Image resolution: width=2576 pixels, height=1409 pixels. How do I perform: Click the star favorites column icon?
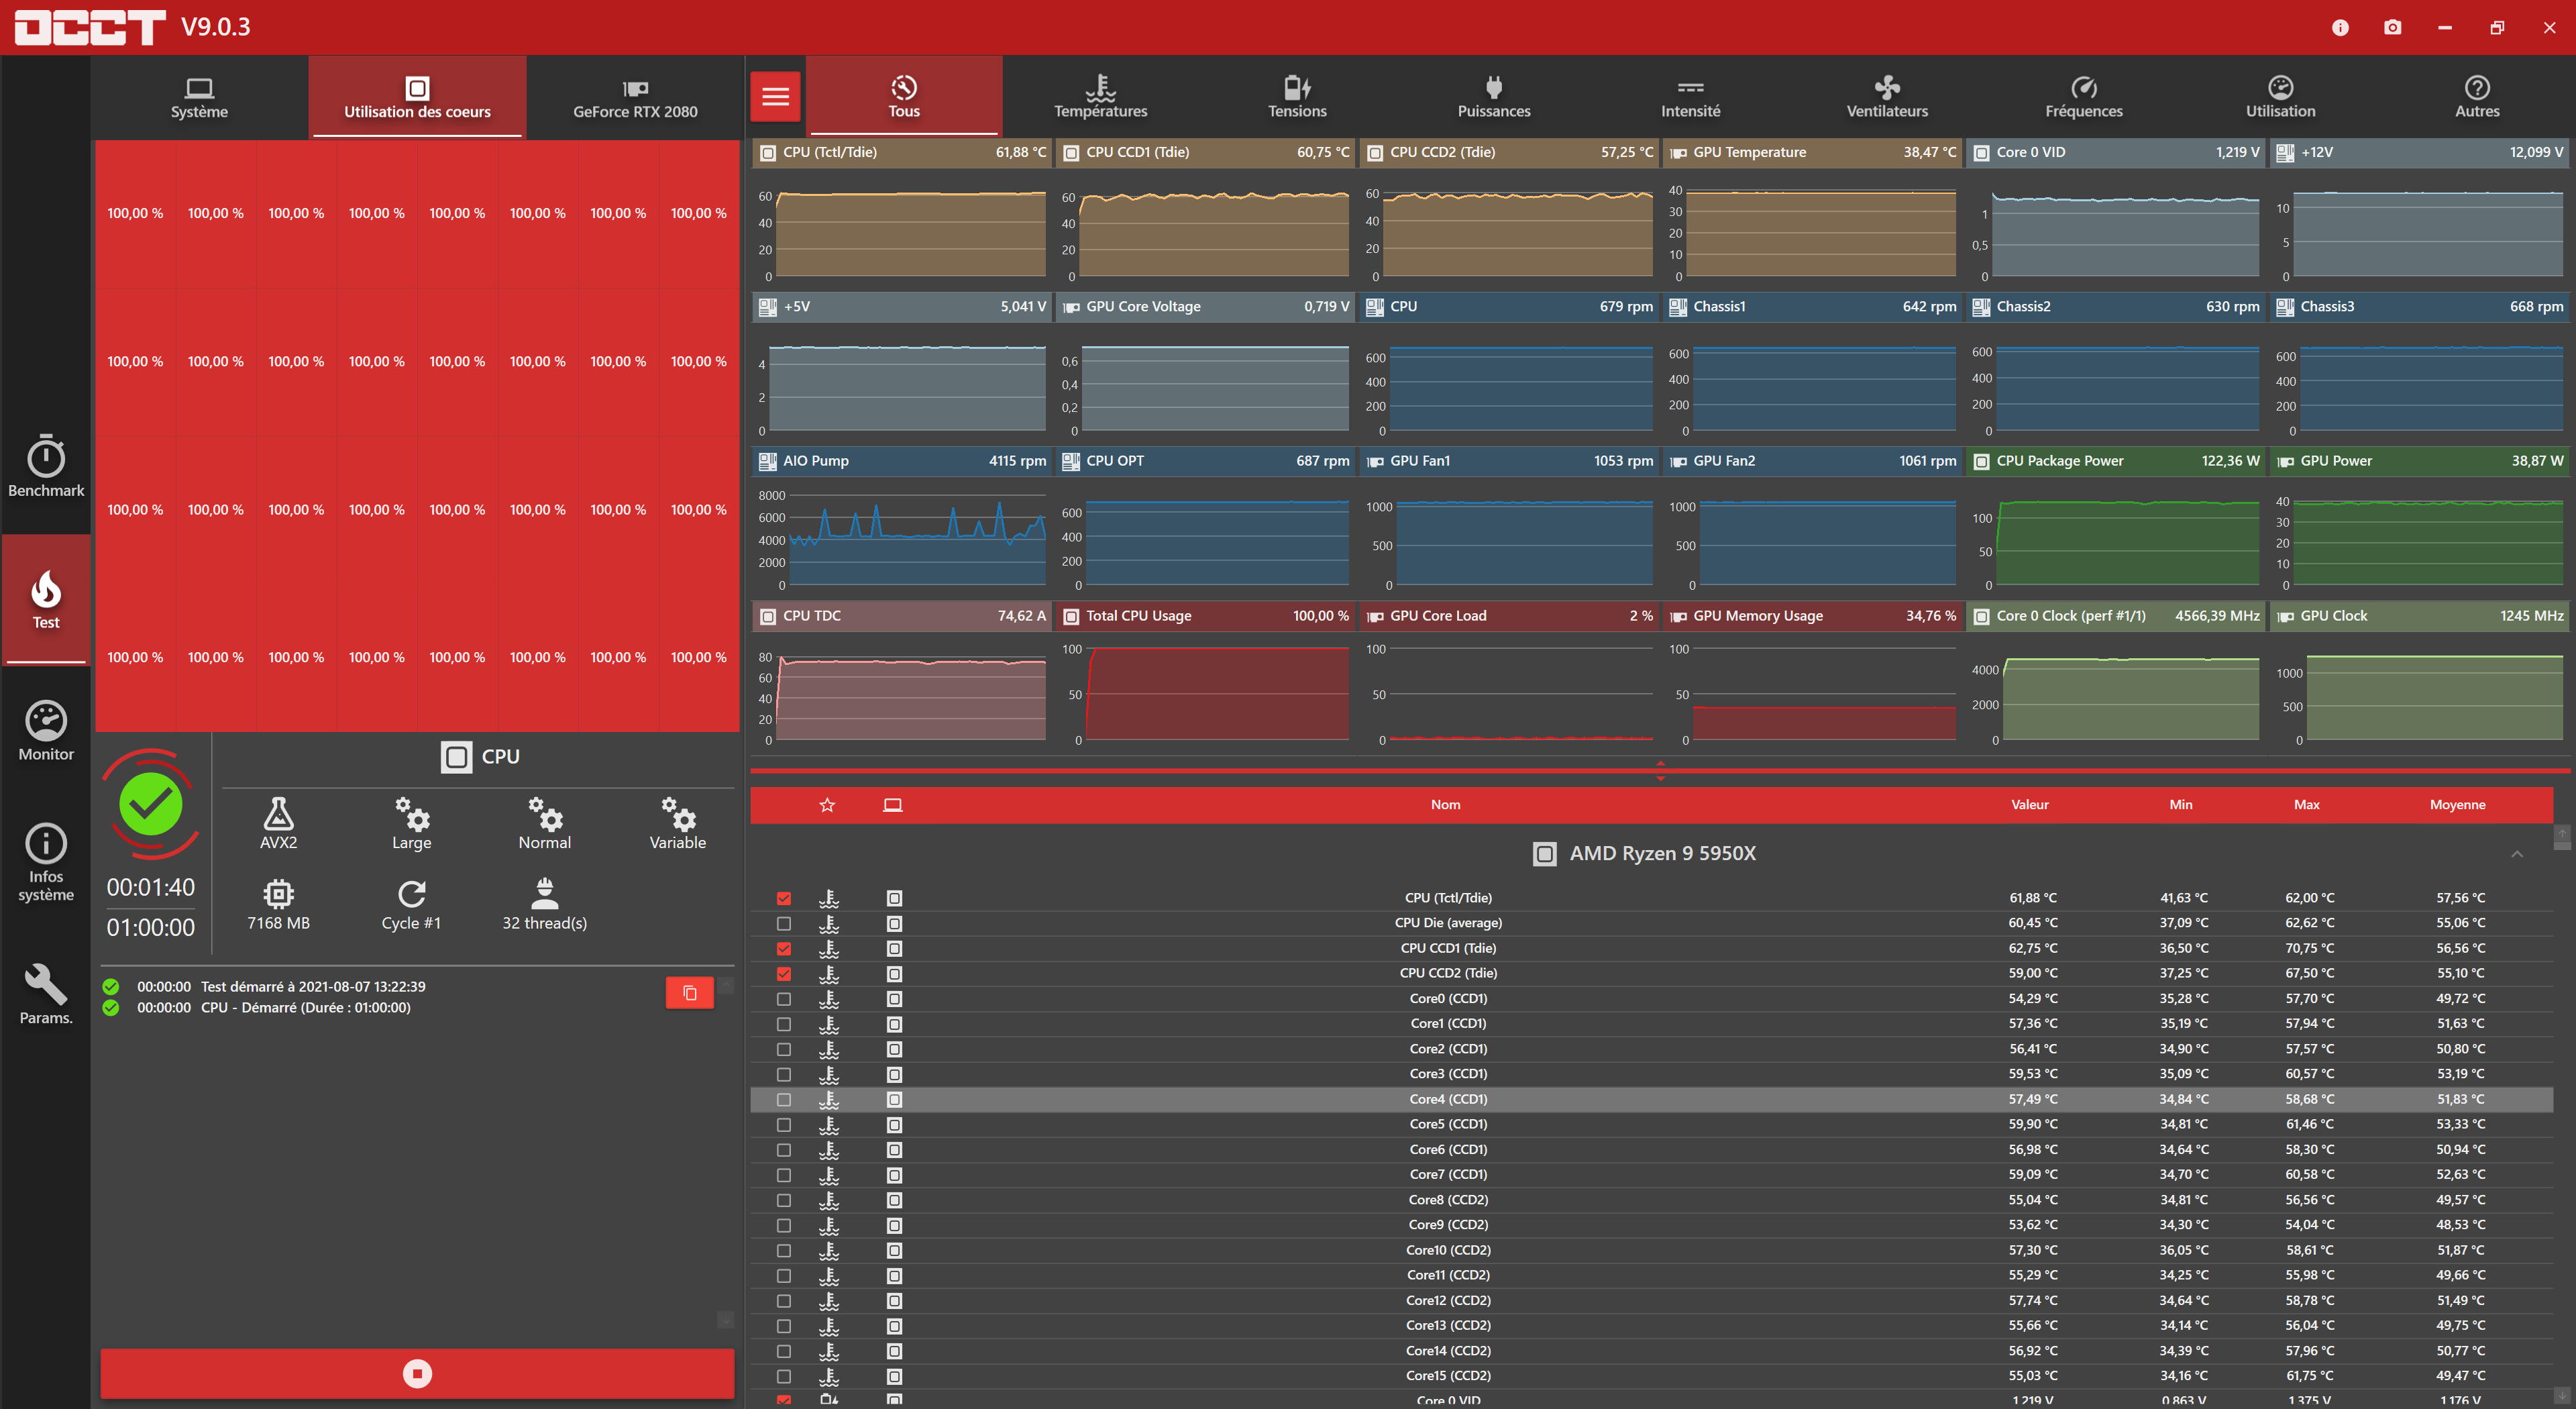[x=827, y=805]
